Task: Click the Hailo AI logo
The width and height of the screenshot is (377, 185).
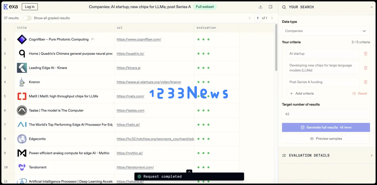Action: (22, 125)
